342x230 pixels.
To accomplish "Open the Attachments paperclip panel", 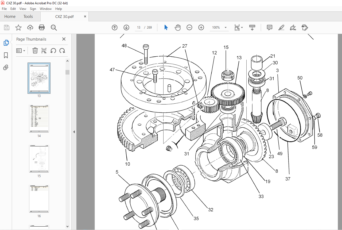I will pyautogui.click(x=6, y=67).
